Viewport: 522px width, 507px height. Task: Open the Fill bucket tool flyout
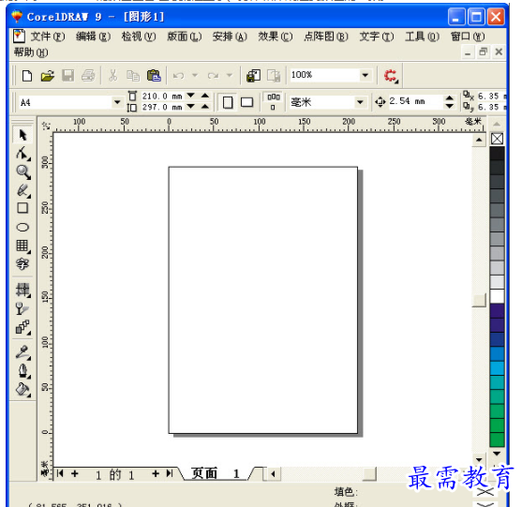tap(22, 389)
